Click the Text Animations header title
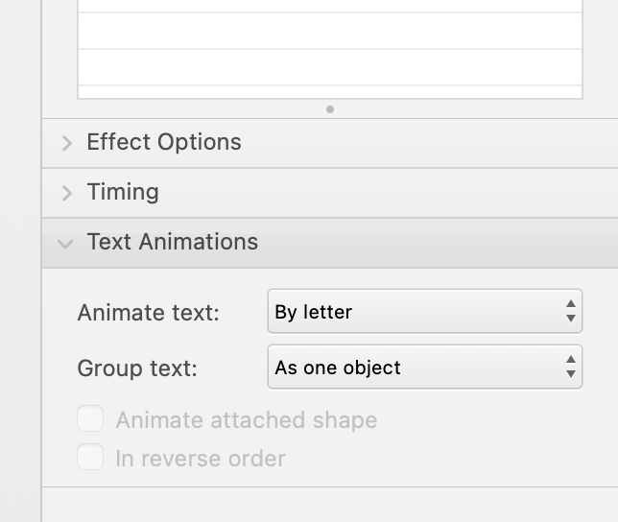The image size is (618, 522). coord(173,242)
